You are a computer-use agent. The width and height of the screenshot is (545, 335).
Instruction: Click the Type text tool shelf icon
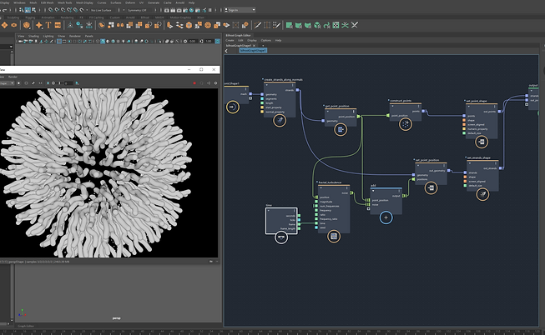[x=48, y=25]
